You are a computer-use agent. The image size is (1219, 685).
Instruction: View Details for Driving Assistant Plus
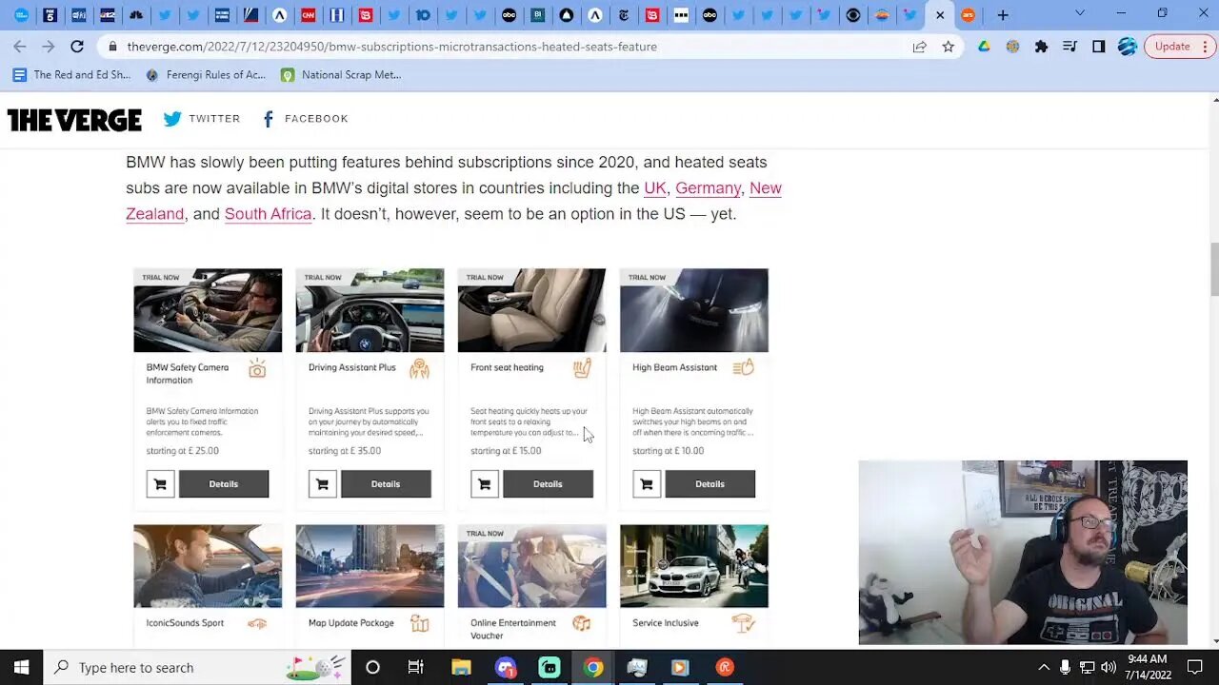[386, 483]
